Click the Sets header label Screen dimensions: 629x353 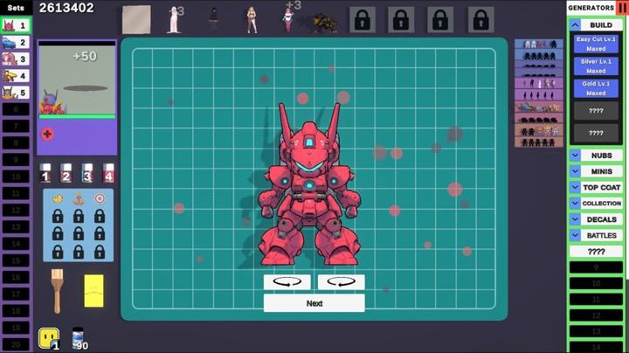(16, 8)
